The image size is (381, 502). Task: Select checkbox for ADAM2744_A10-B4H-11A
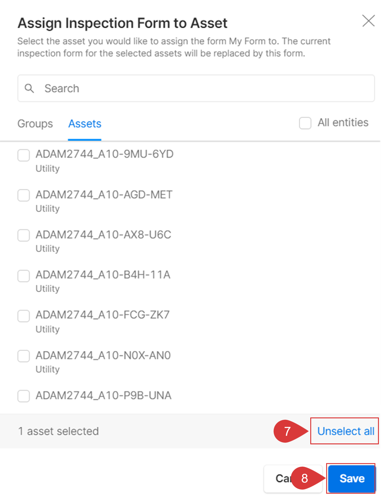(23, 275)
